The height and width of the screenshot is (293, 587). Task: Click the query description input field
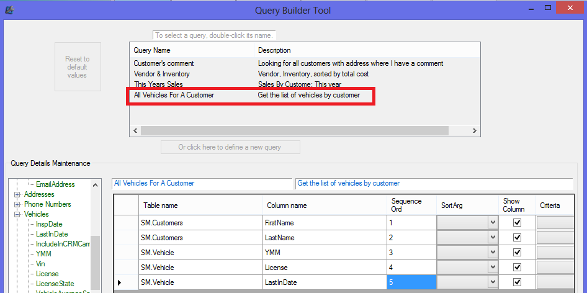(x=434, y=184)
